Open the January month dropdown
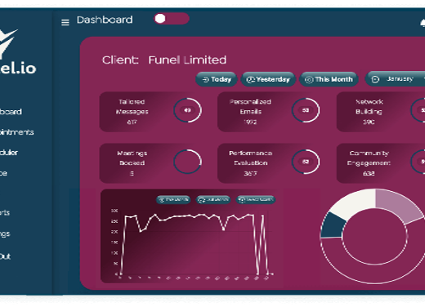The image size is (425, 307). pos(395,79)
